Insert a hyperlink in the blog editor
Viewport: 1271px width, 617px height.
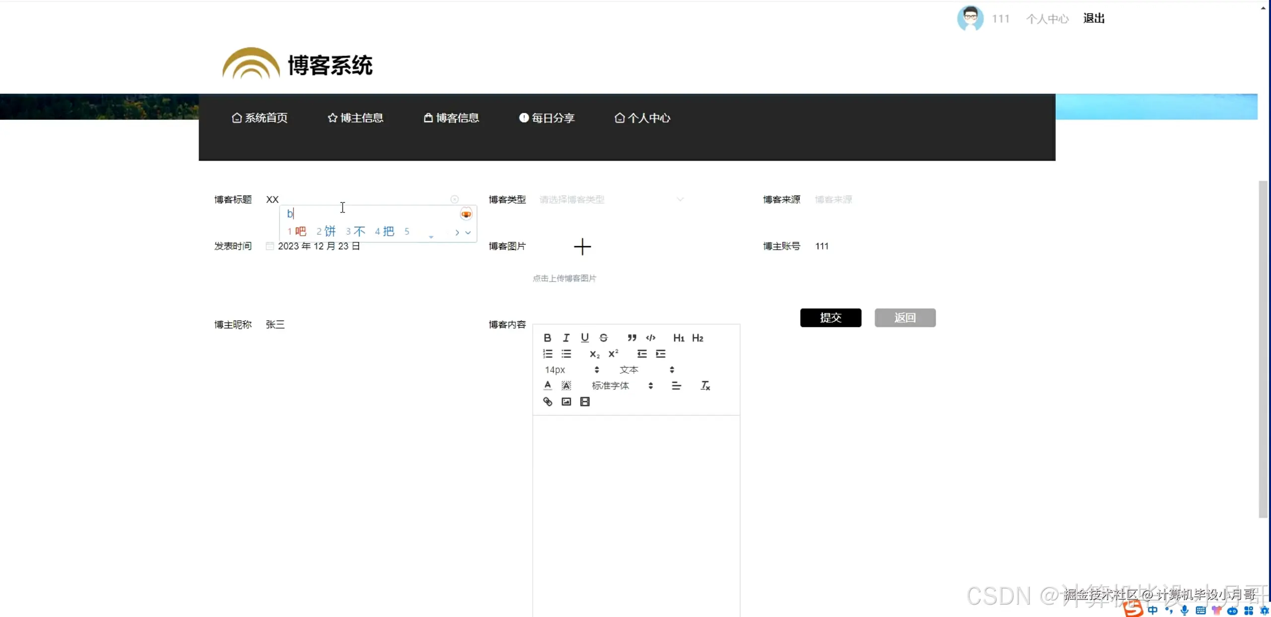point(547,402)
